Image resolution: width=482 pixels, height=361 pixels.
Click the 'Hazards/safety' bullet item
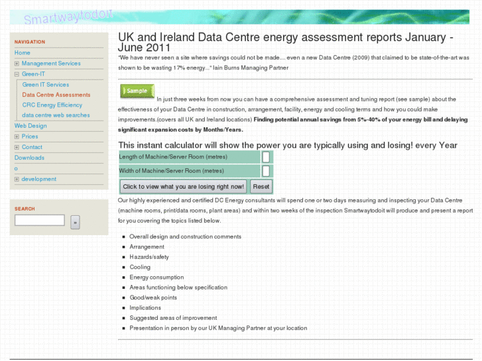pos(149,257)
